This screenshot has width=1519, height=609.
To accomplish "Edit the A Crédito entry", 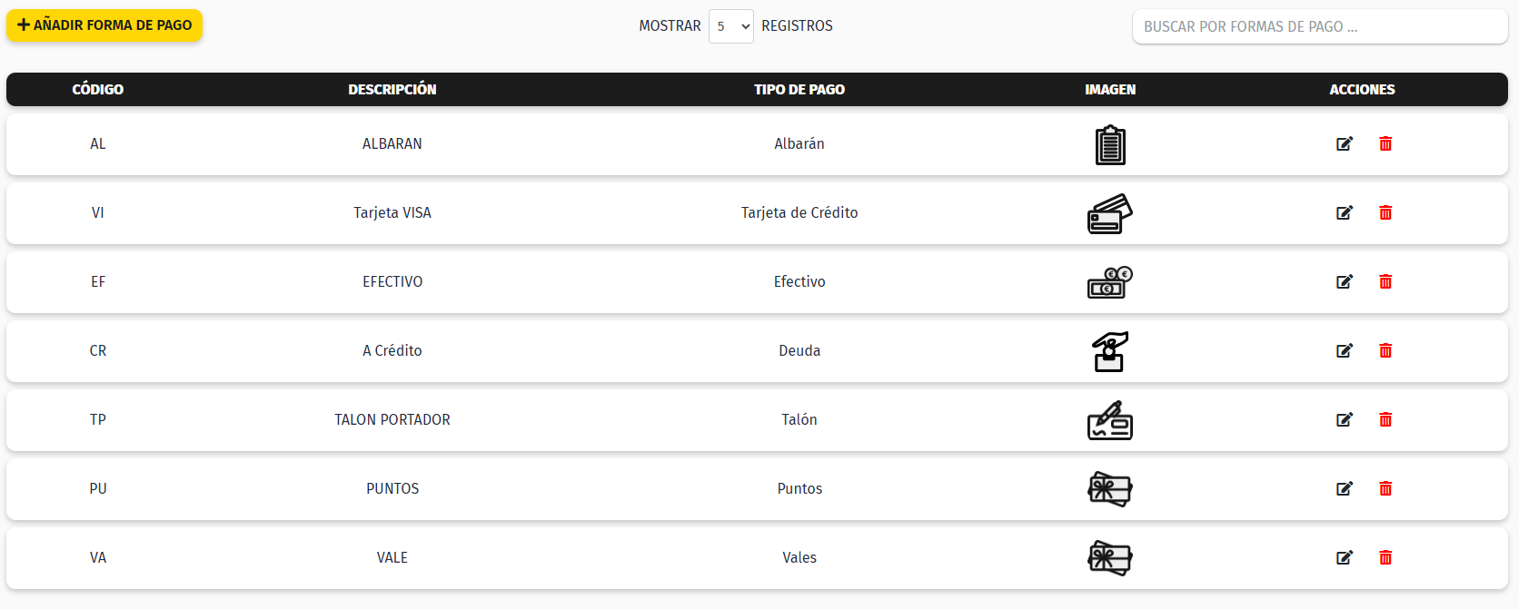I will pos(1345,350).
